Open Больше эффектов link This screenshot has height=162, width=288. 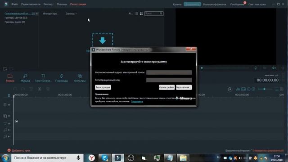tap(215, 4)
